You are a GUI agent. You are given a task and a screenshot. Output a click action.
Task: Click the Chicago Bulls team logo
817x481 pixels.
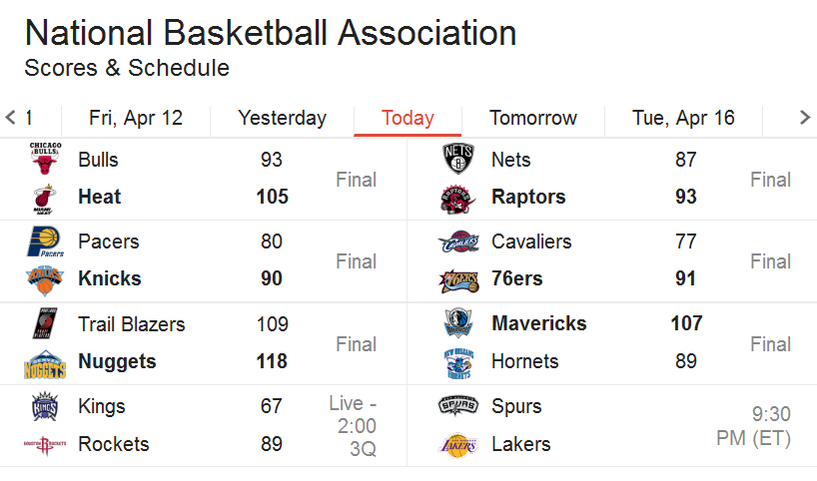click(x=45, y=159)
